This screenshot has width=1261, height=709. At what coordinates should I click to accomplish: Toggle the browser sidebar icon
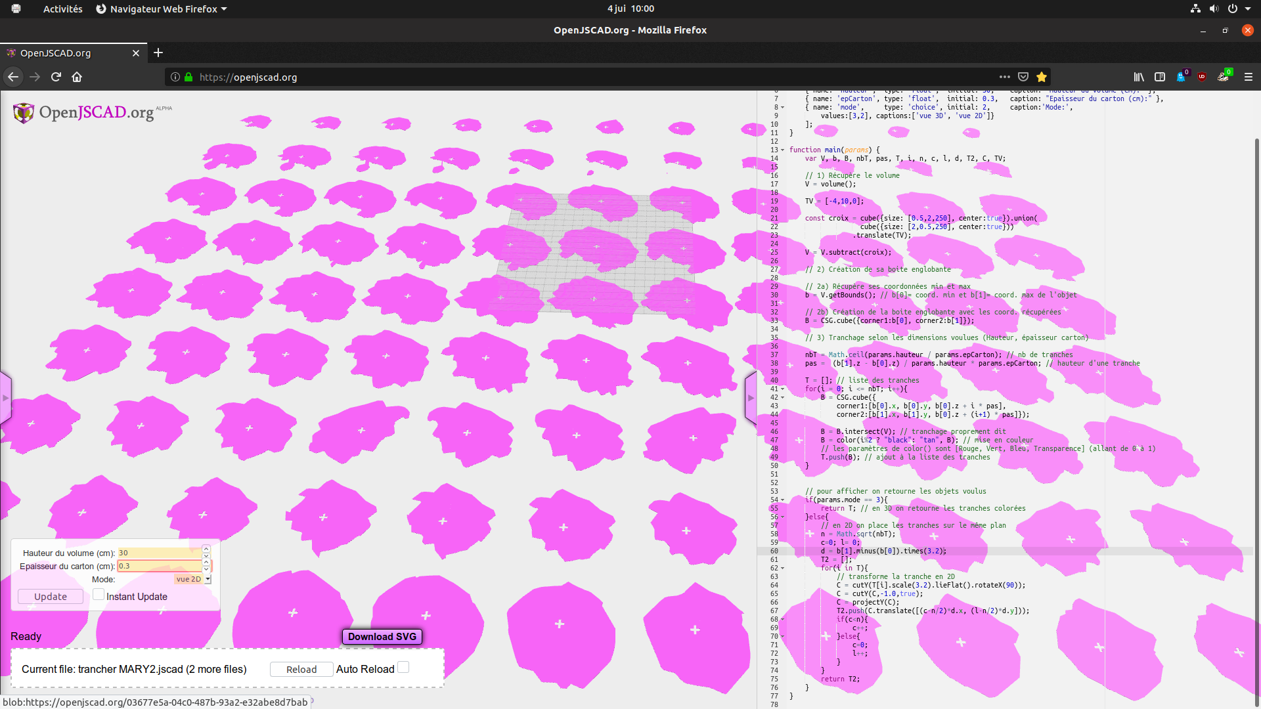pyautogui.click(x=1160, y=77)
